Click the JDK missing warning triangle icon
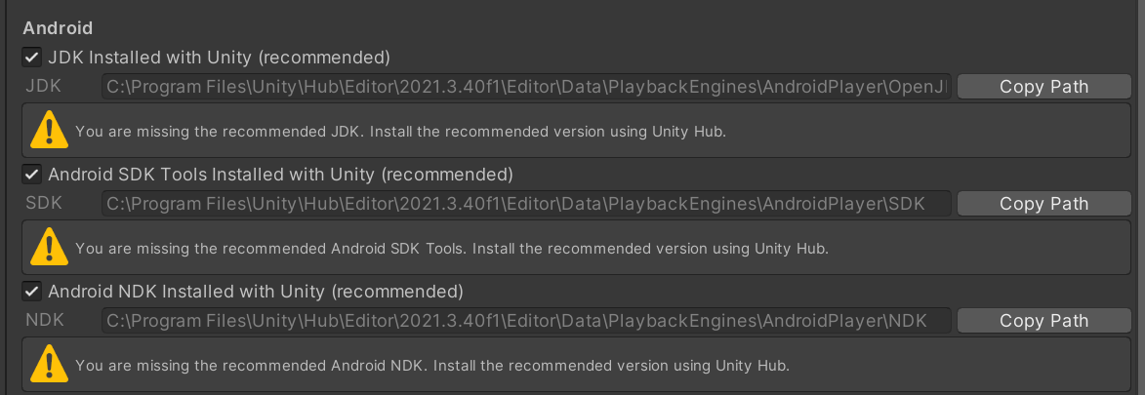This screenshot has height=395, width=1145. tap(48, 130)
